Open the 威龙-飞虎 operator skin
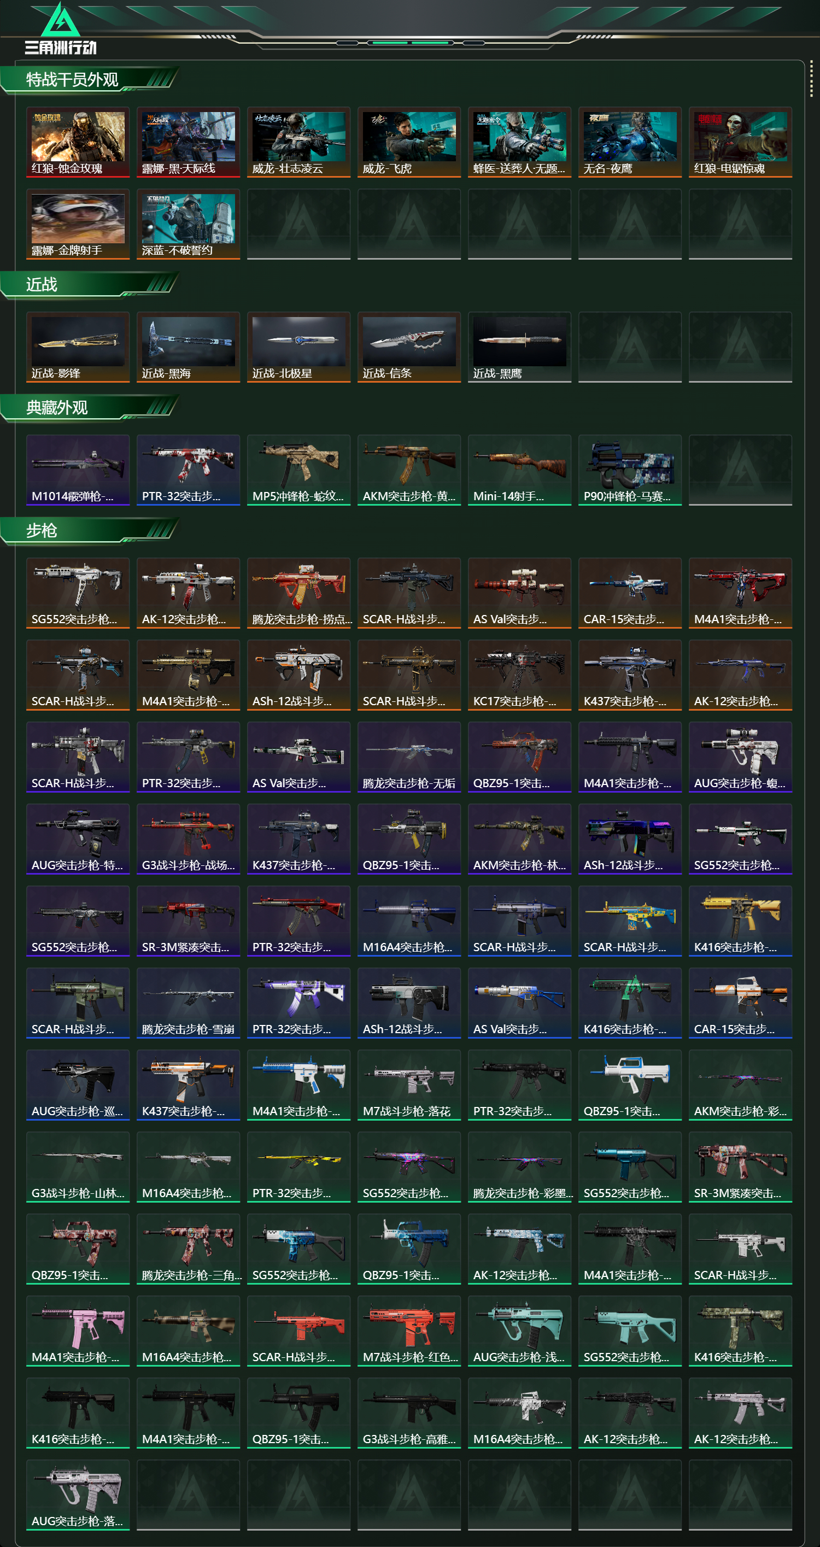Screen dimensions: 820x1547 [409, 142]
